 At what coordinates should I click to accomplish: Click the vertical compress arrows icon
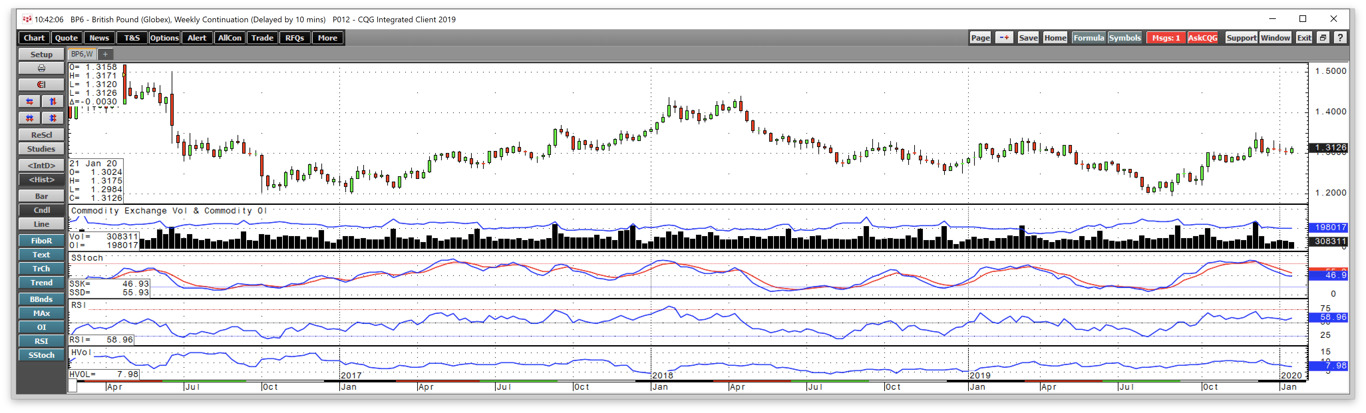[x=53, y=118]
